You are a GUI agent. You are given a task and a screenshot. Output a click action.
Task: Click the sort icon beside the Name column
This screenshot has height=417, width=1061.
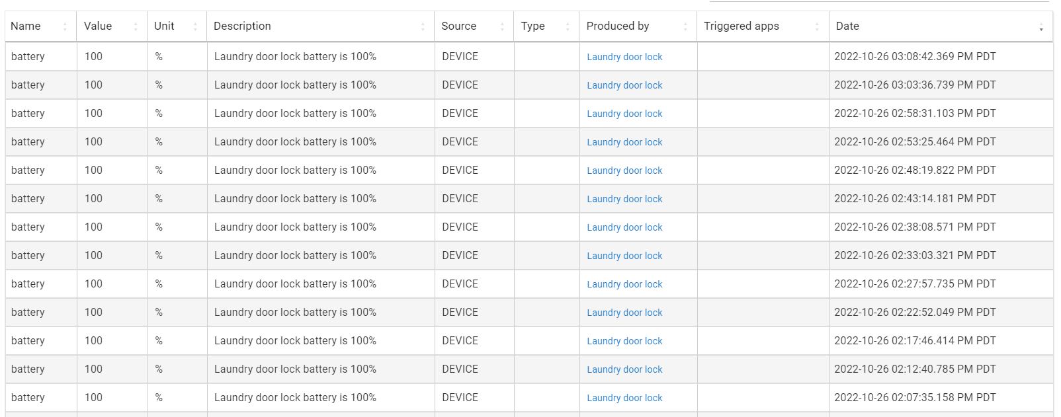(64, 26)
